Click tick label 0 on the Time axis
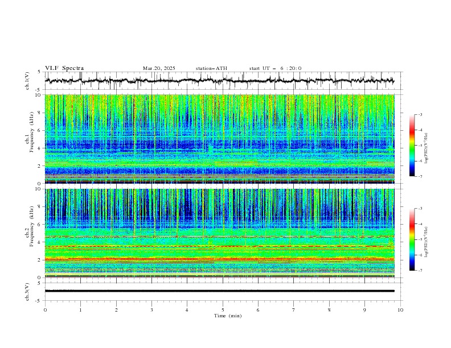This screenshot has width=451, height=348. pos(45,310)
